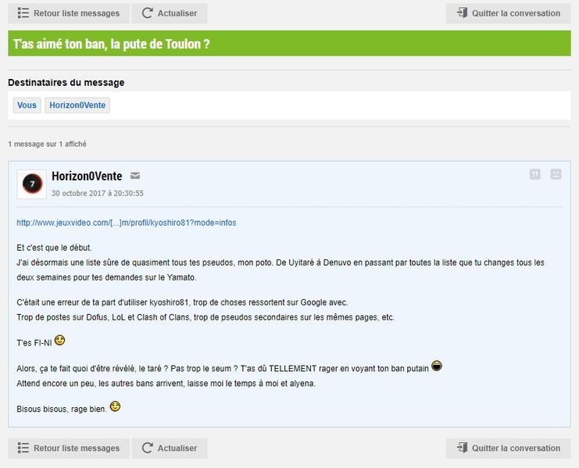This screenshot has height=468, width=579.
Task: Click the top Actualiser refresh button
Action: (x=170, y=13)
